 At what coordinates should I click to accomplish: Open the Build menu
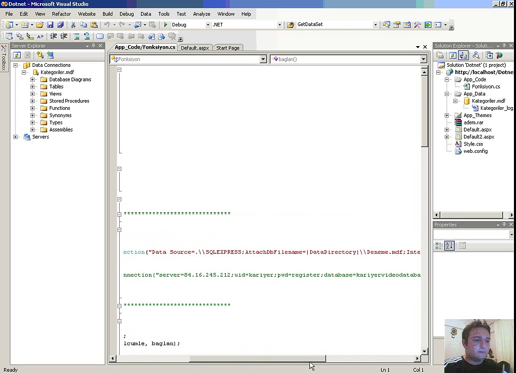click(107, 14)
